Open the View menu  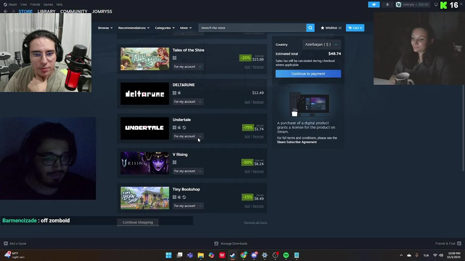point(24,4)
